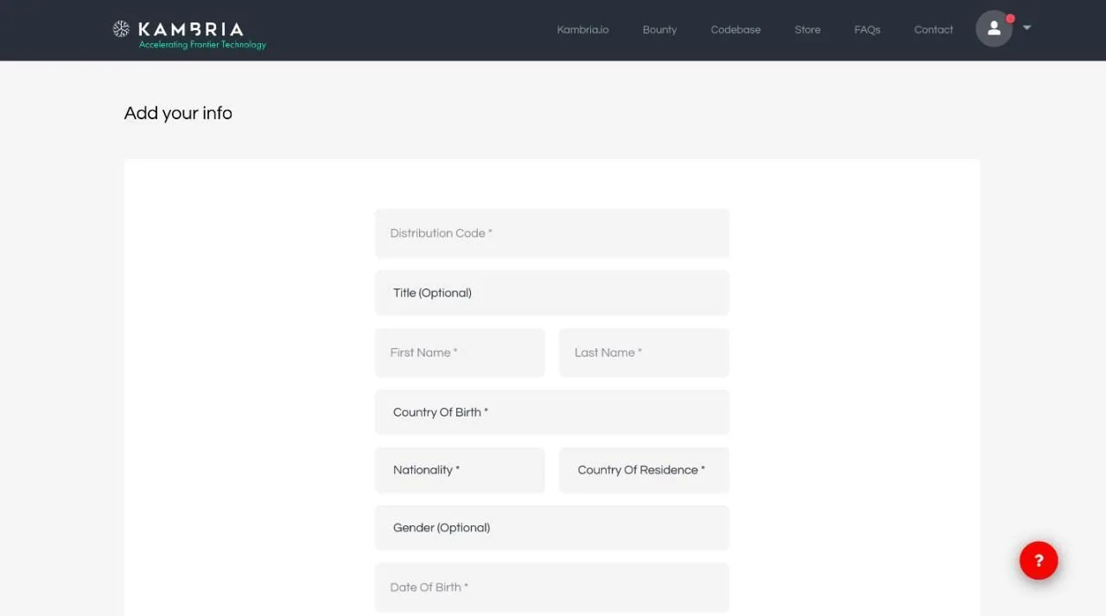Click the Kambria tagline text in header
The width and height of the screenshot is (1106, 616).
(x=203, y=45)
